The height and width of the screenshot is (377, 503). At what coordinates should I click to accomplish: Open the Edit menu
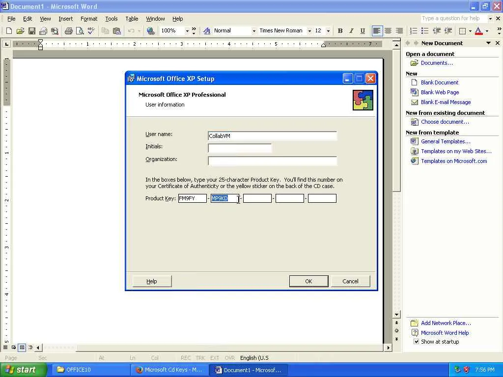coord(28,19)
